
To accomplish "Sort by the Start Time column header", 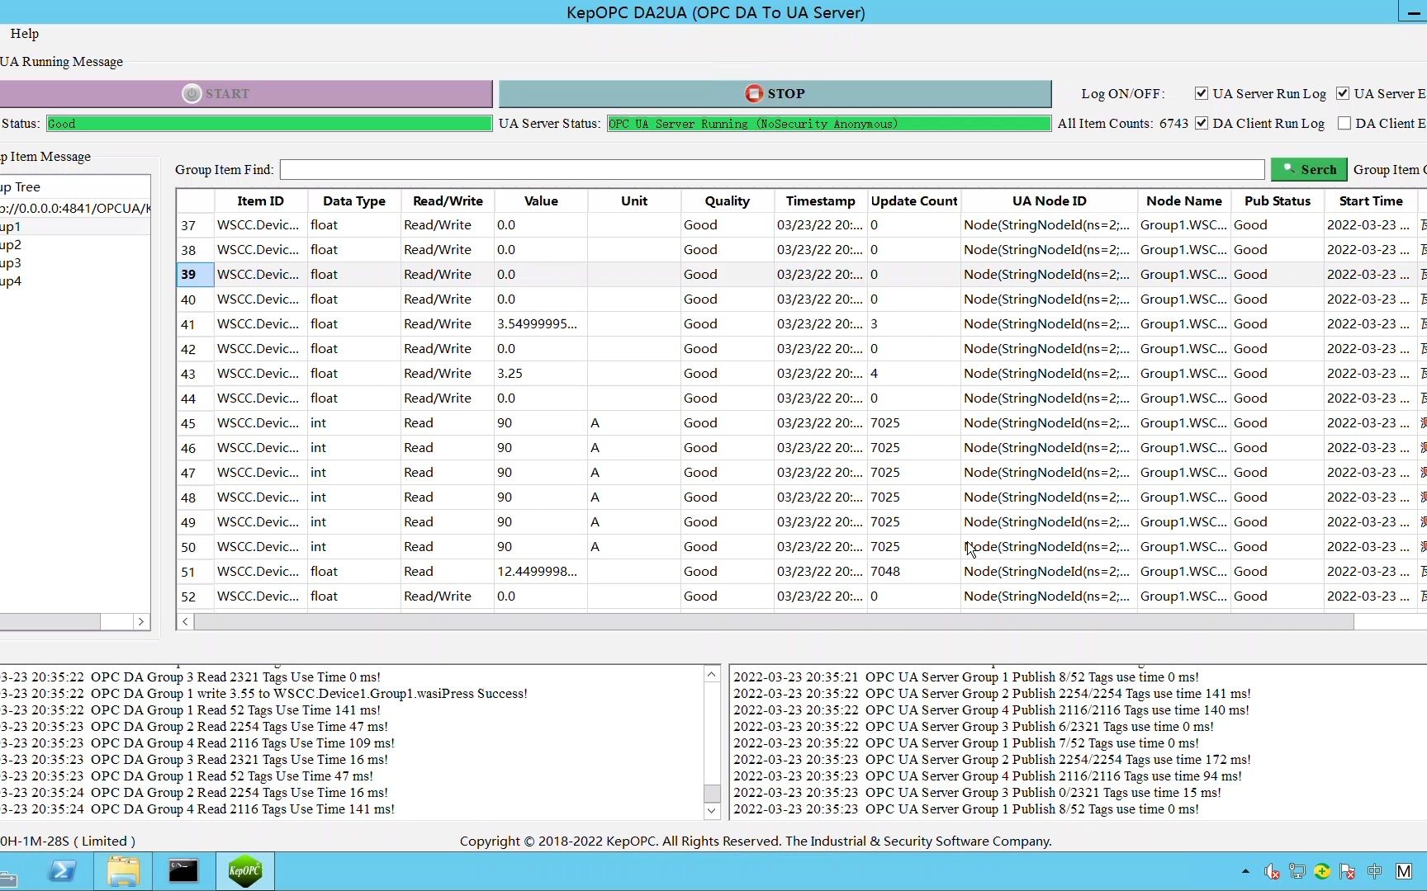I will coord(1371,200).
